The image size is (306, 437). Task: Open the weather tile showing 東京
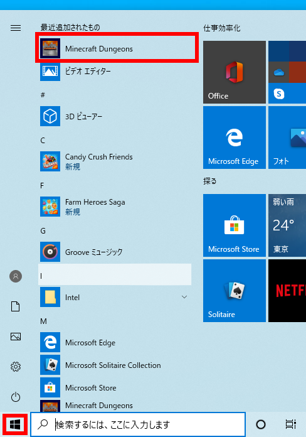tap(287, 225)
